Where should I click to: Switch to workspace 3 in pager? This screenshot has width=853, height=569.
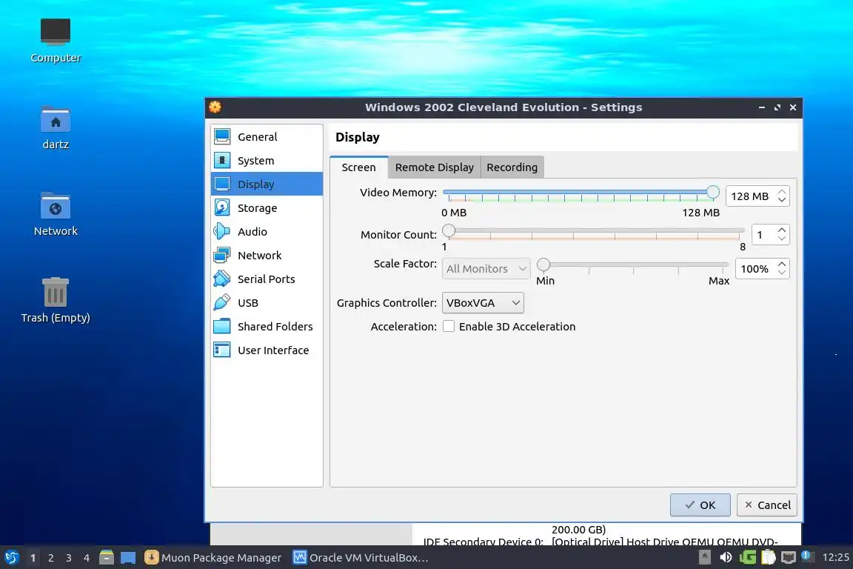(x=69, y=558)
